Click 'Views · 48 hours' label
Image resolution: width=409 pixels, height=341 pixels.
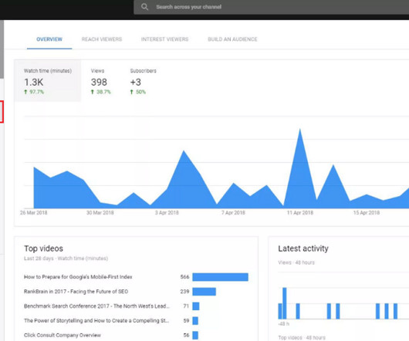coord(296,262)
